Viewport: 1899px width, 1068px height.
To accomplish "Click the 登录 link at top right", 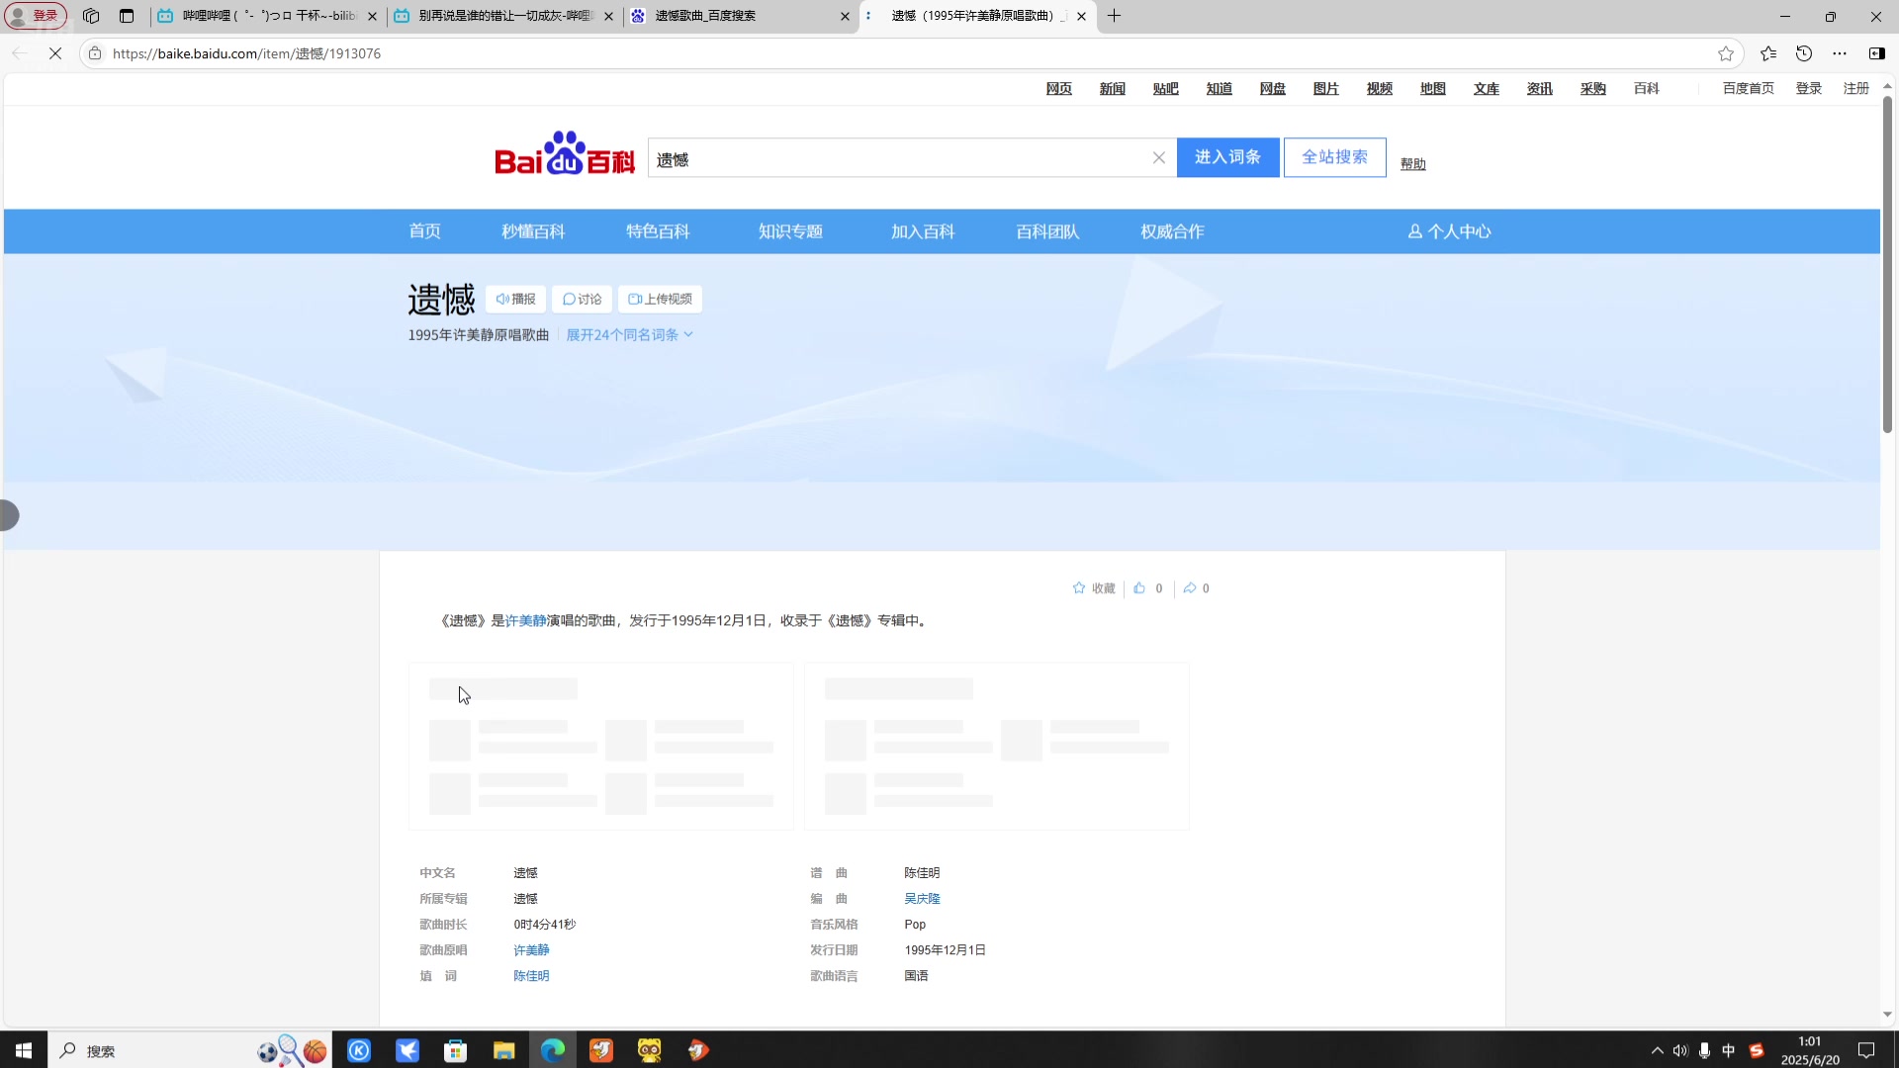I will coord(1809,89).
